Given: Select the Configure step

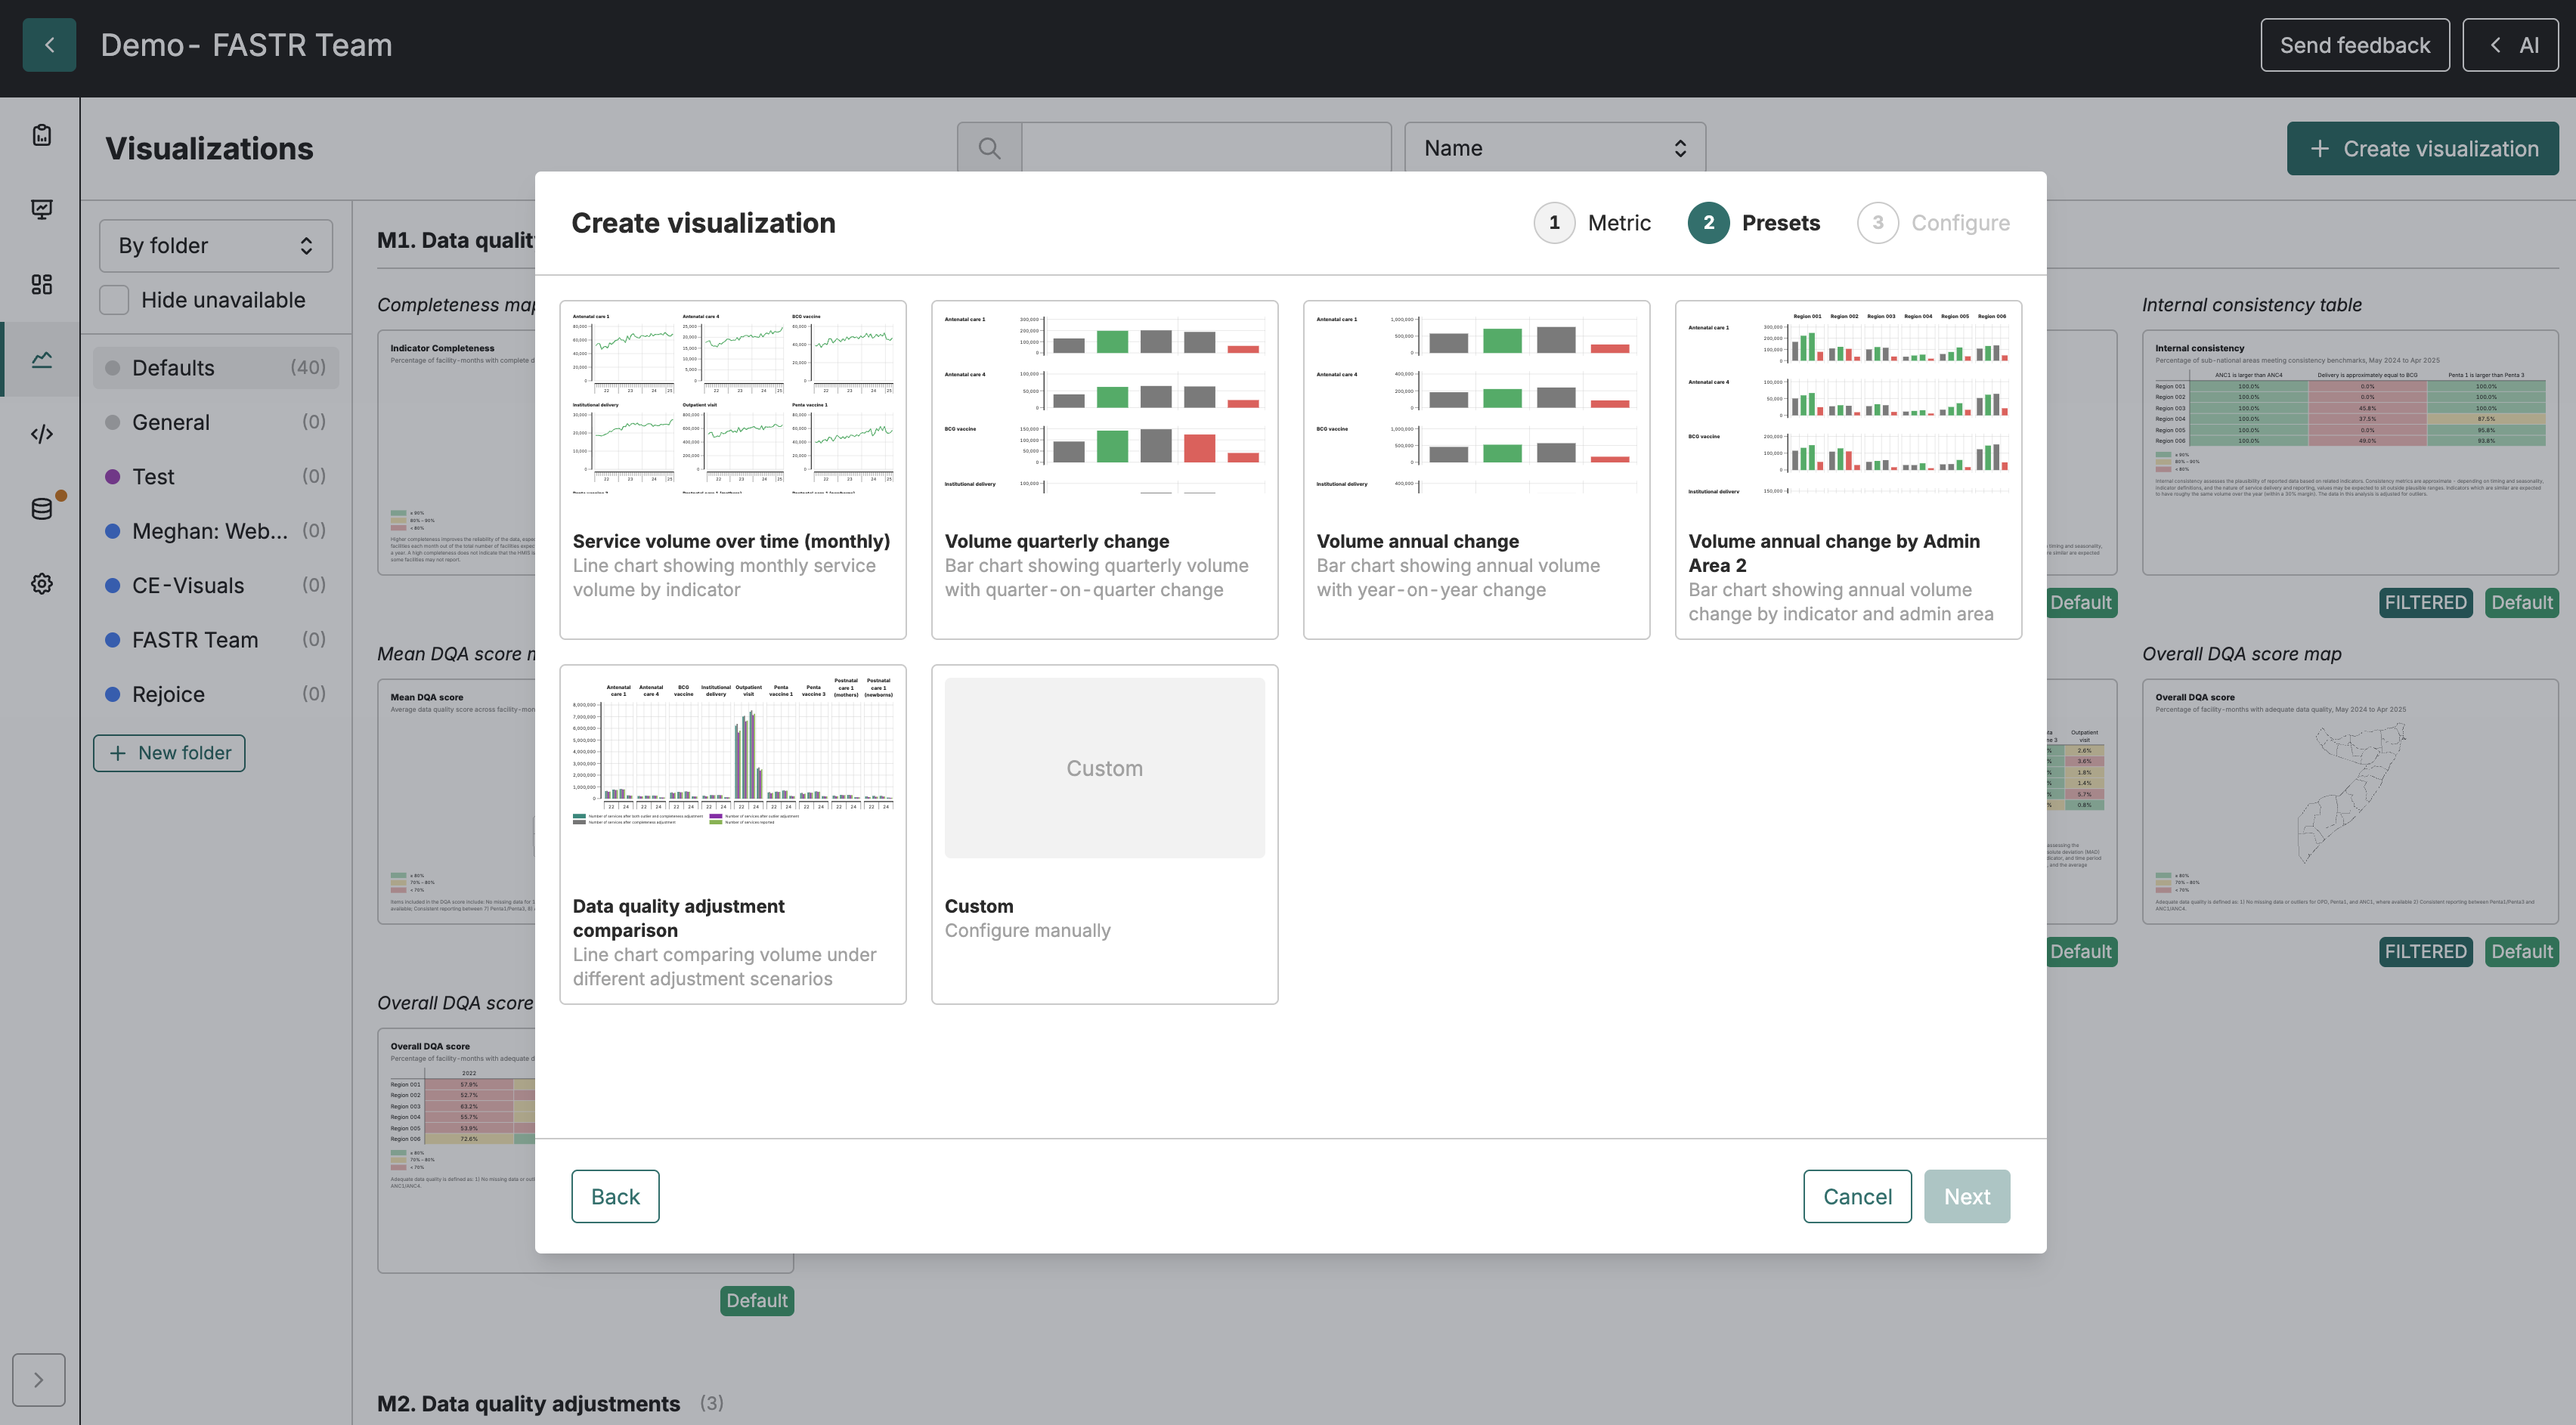Looking at the screenshot, I should click(x=1934, y=223).
